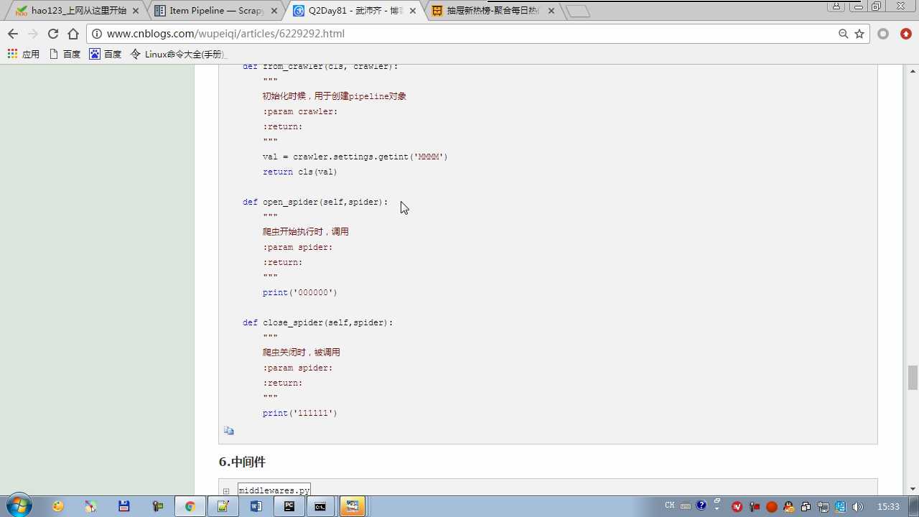Select the Q2Day81 tab
Image resolution: width=919 pixels, height=517 pixels.
click(x=355, y=11)
